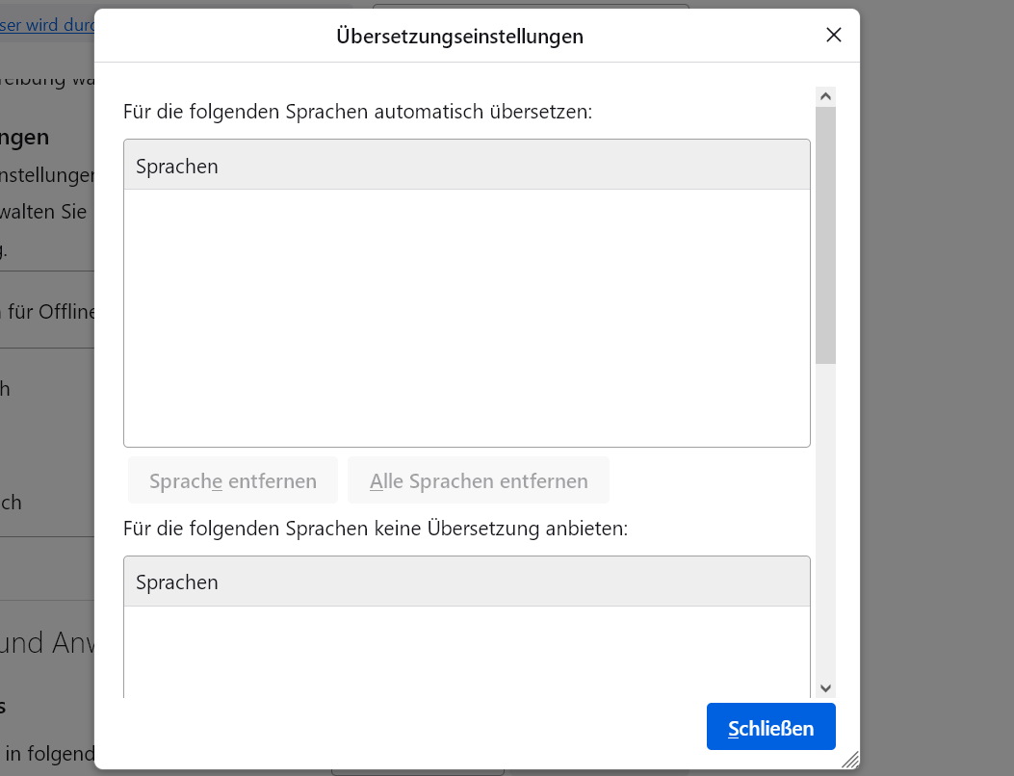Close the Übersetzungseinstellungen dialog with the X
Screen dimensions: 1014x776
(x=834, y=36)
